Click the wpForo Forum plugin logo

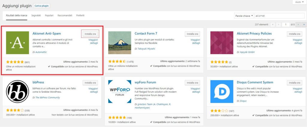120,91
